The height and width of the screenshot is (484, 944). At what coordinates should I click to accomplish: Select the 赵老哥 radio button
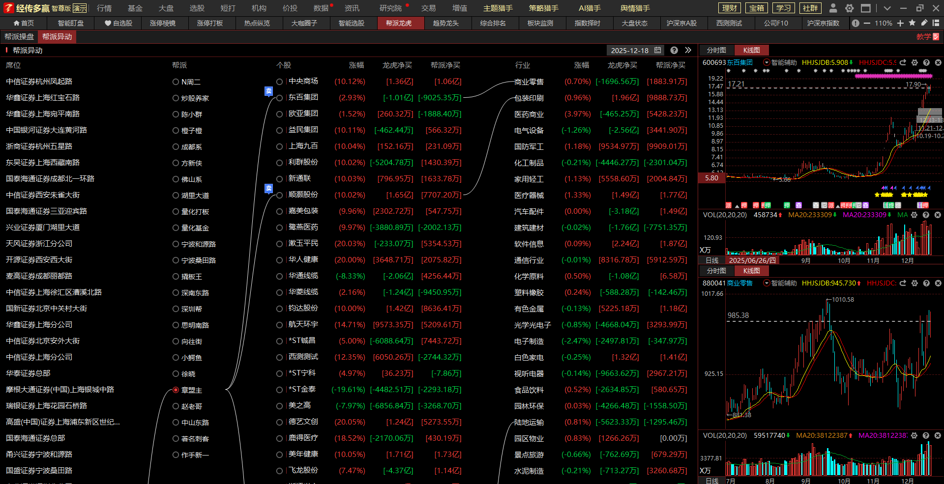176,406
